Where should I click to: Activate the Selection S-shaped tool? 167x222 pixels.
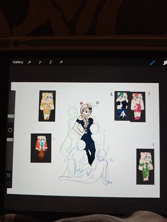[51, 62]
